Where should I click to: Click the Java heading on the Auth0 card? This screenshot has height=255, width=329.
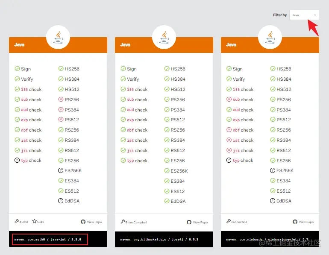[19, 45]
